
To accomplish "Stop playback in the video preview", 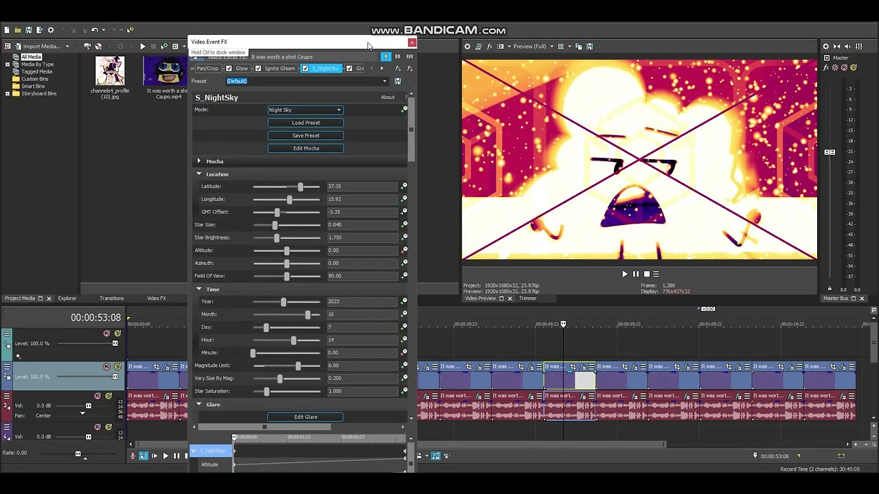I will coord(646,274).
